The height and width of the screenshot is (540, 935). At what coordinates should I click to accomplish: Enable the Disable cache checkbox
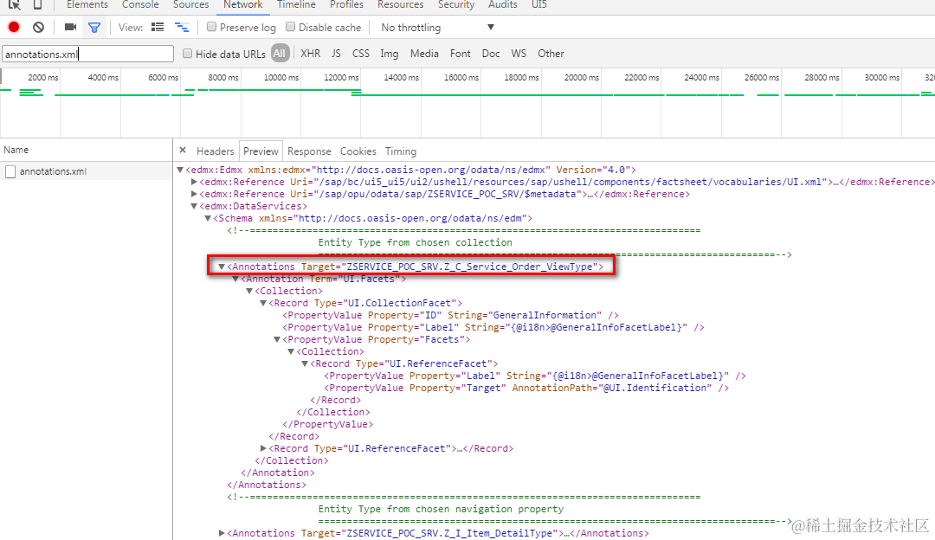(290, 27)
